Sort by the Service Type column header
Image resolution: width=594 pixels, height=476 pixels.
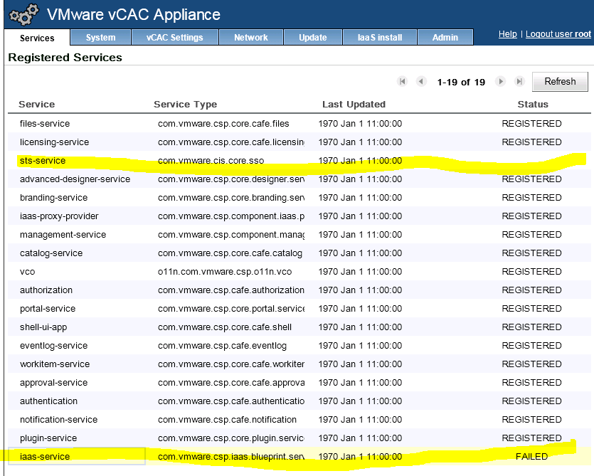click(x=185, y=104)
